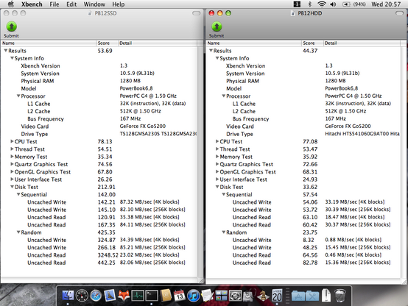
Task: Collapse Random triangle in PB12HDD window
Action: (x=224, y=232)
